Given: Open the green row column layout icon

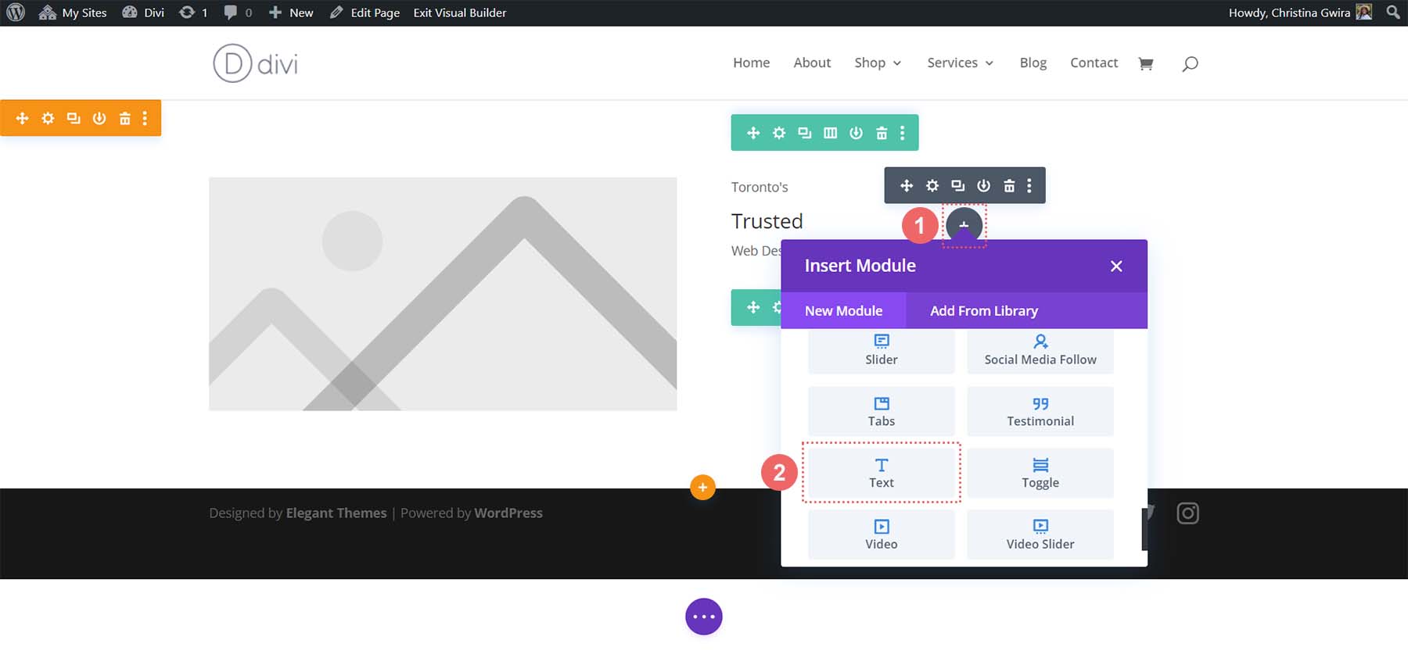Looking at the screenshot, I should tap(830, 133).
